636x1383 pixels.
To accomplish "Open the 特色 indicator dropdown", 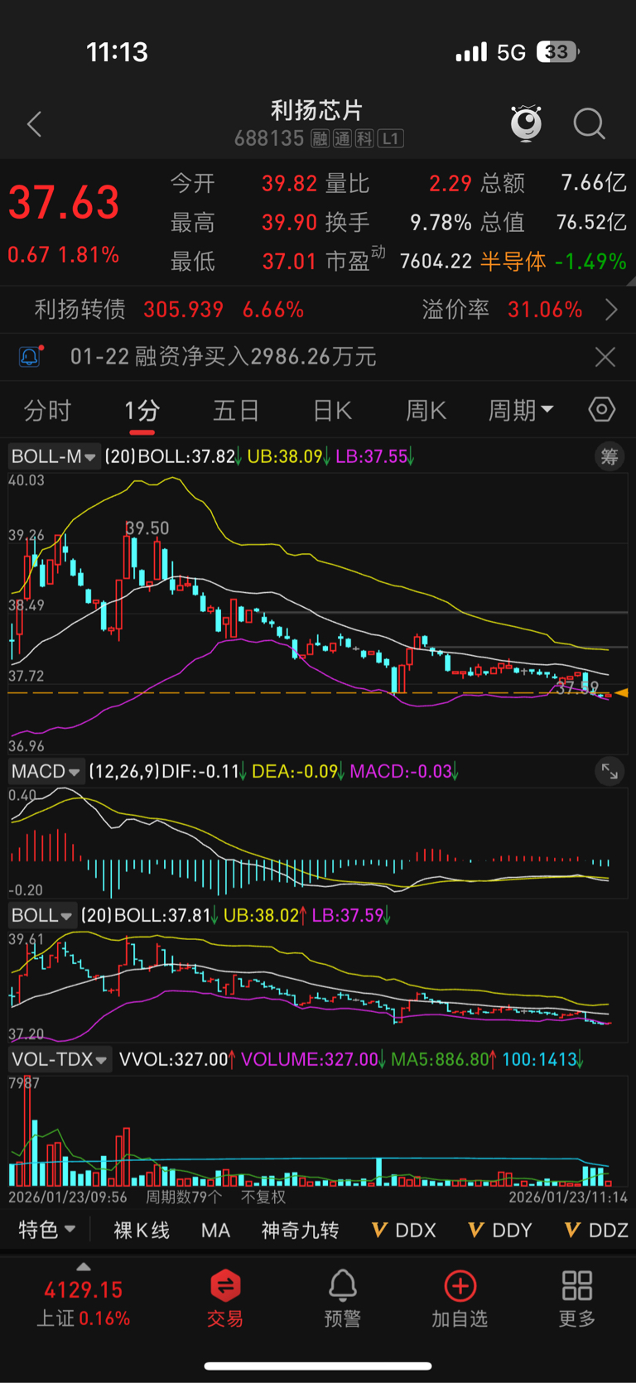I will point(47,1230).
